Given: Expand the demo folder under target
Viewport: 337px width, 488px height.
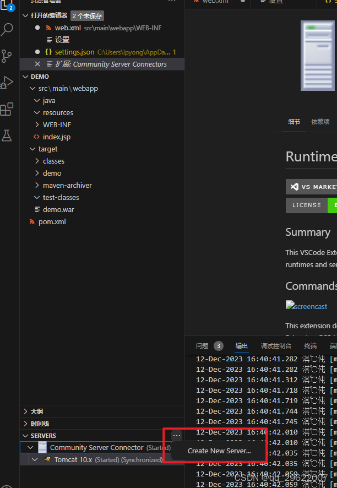Looking at the screenshot, I should point(37,173).
